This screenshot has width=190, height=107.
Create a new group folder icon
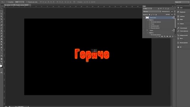click(x=167, y=36)
